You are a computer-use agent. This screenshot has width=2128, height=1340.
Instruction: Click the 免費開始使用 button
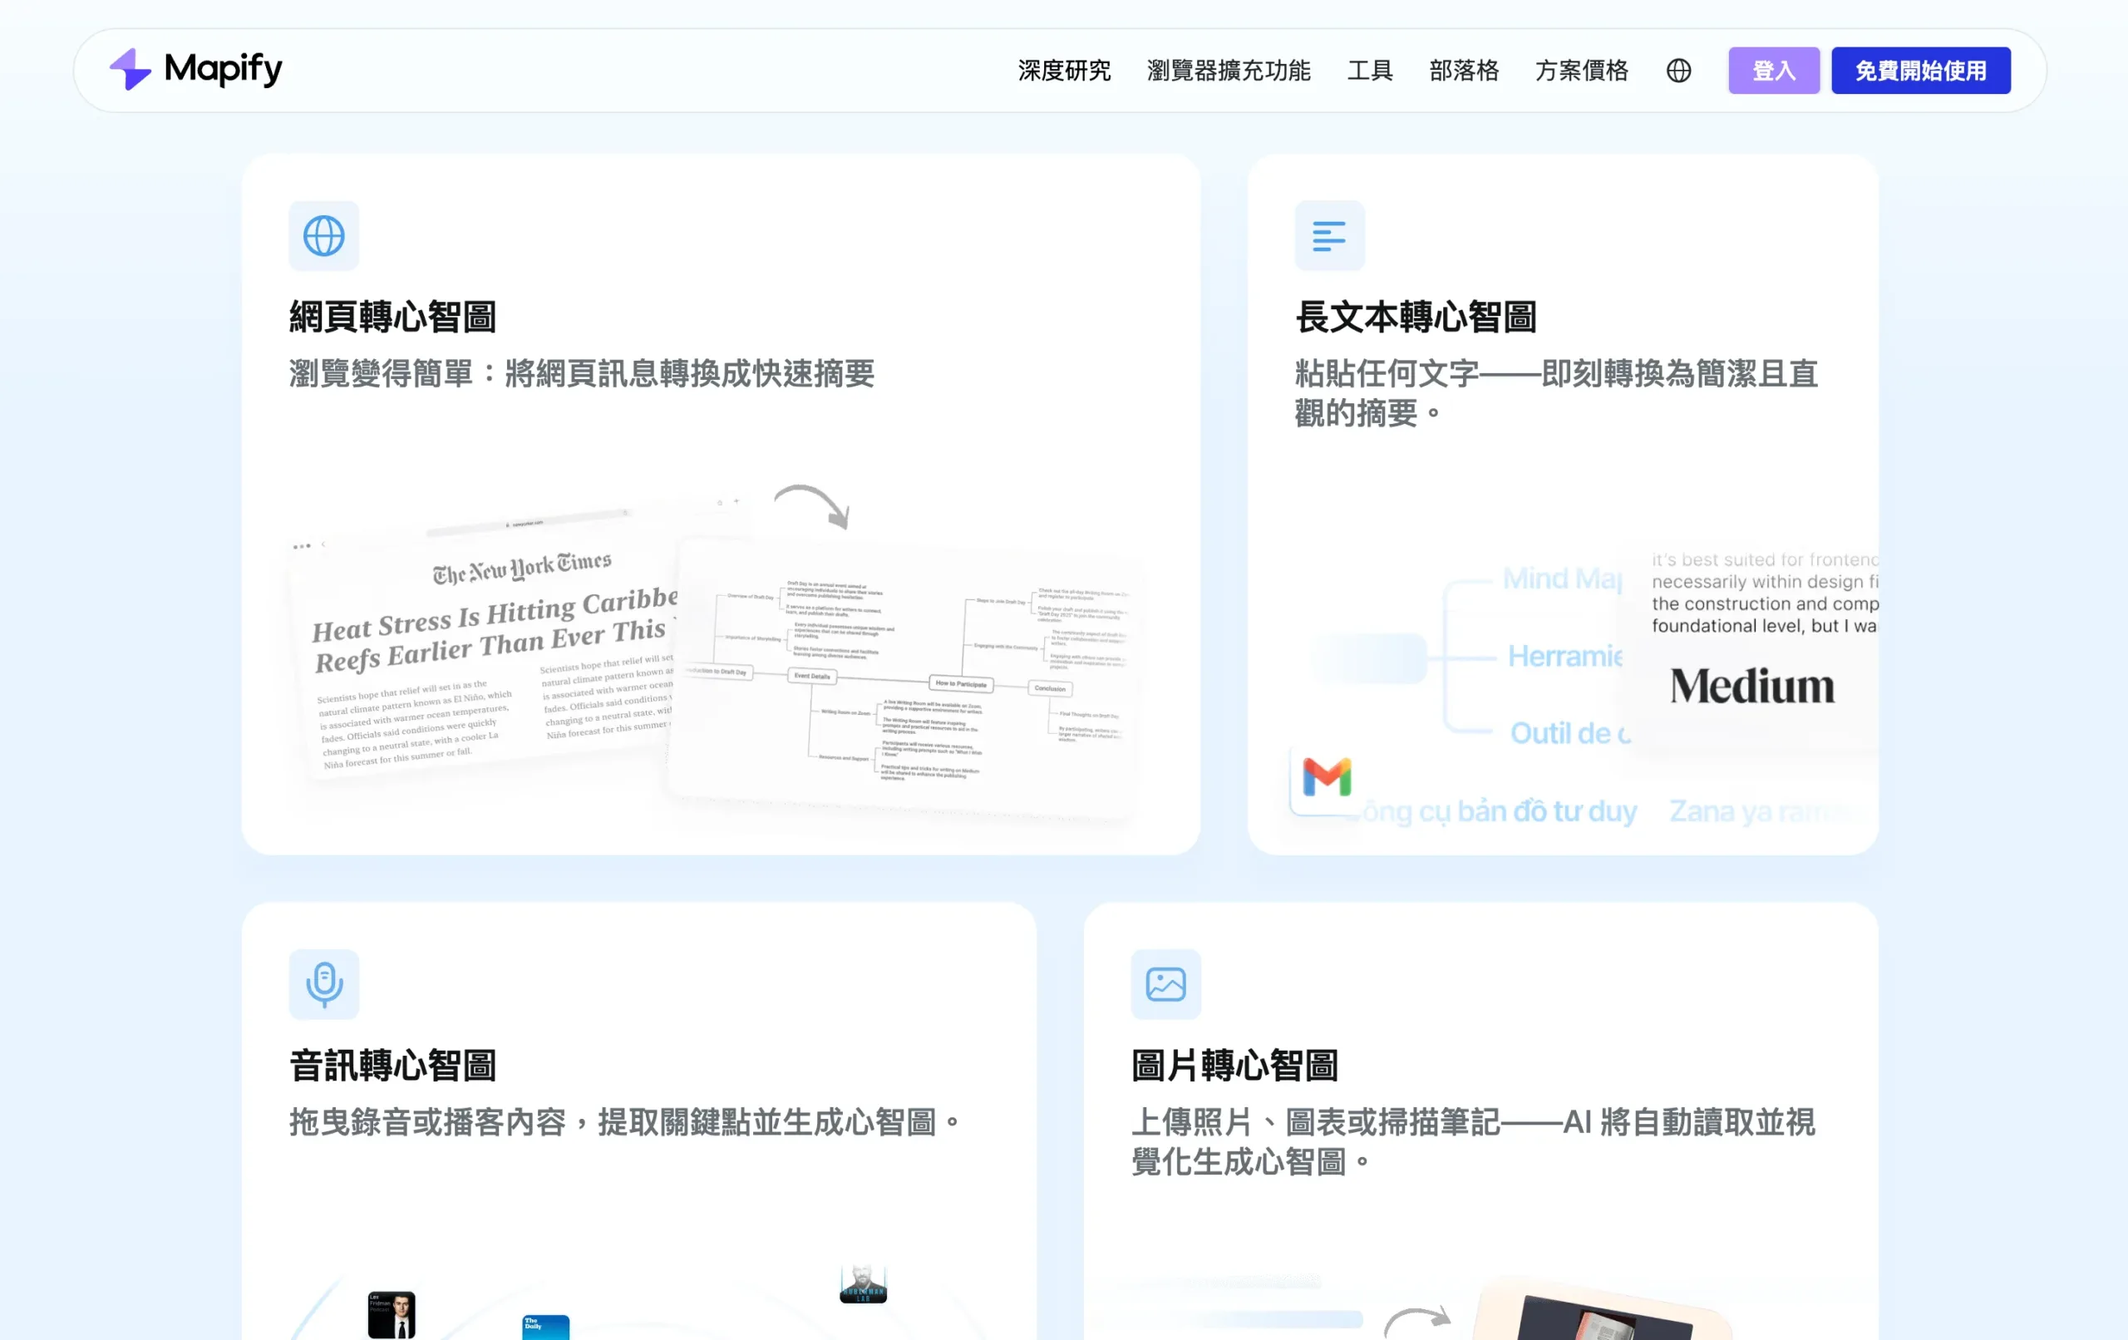pyautogui.click(x=1921, y=71)
